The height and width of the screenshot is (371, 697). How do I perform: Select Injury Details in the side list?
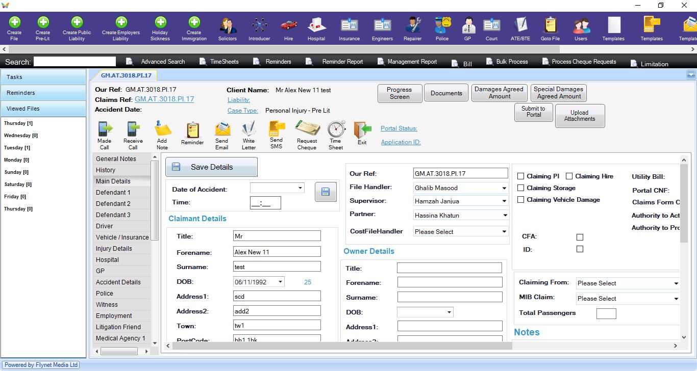[x=114, y=249]
